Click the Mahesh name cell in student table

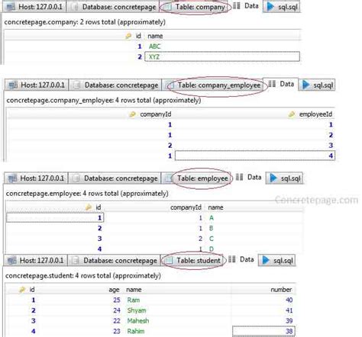[138, 321]
